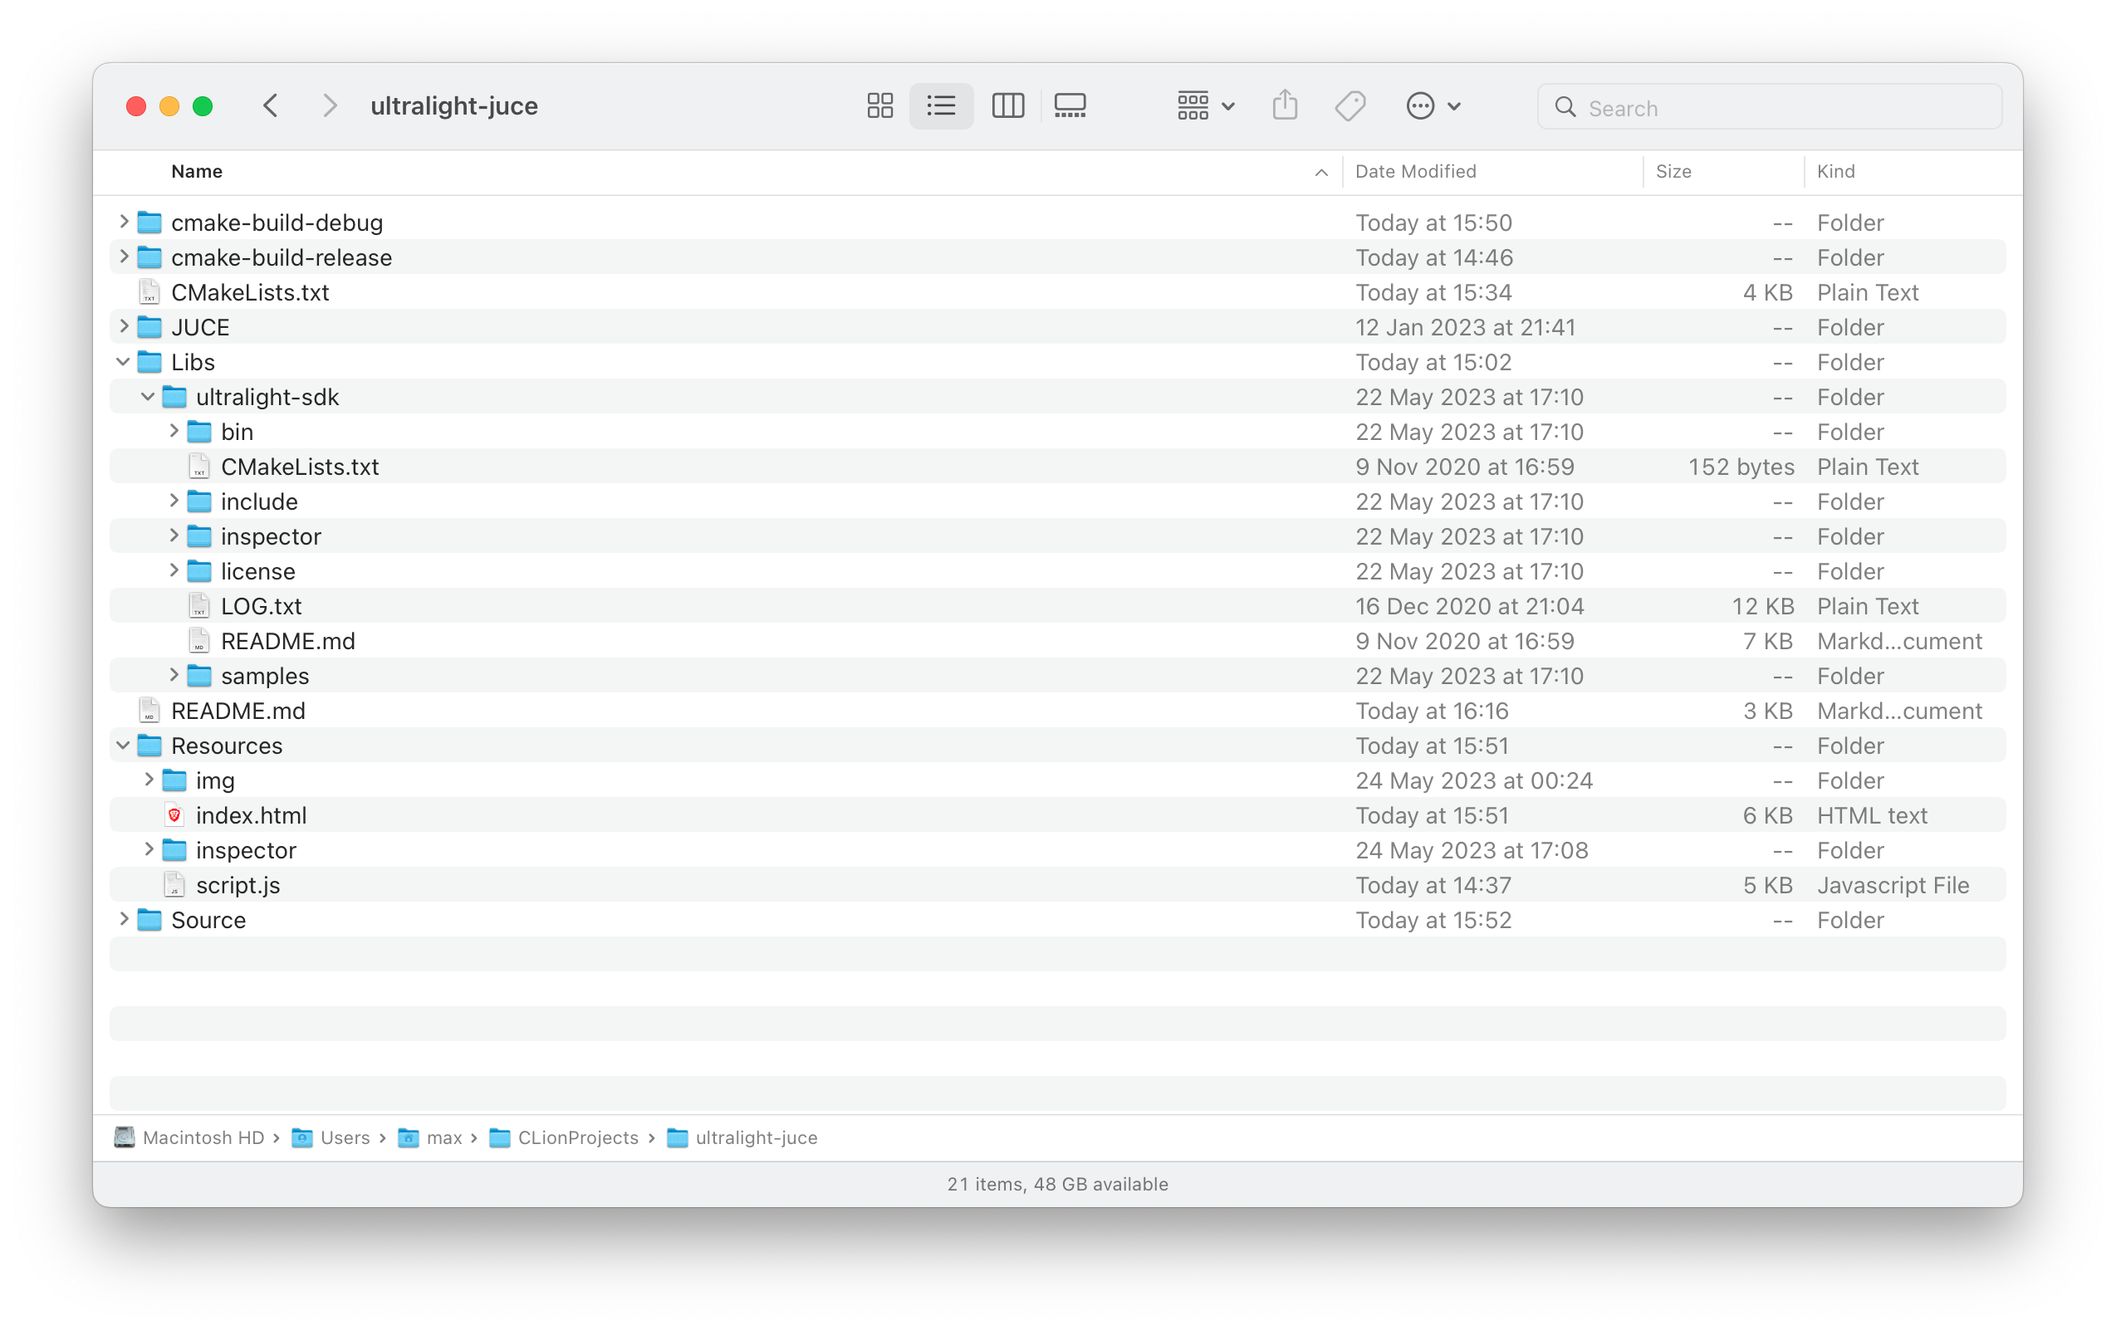Switch to column view
Screen dimensions: 2116x1330
pos(1008,106)
